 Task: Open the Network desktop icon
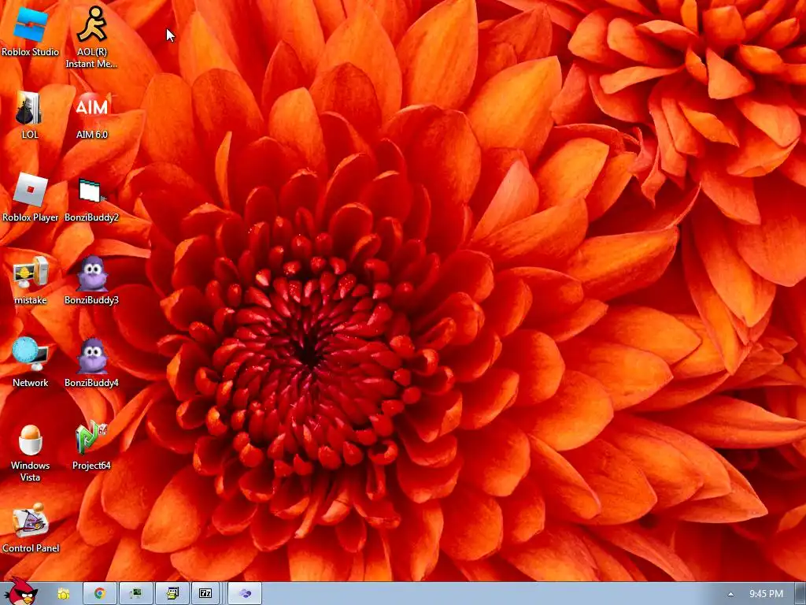30,362
